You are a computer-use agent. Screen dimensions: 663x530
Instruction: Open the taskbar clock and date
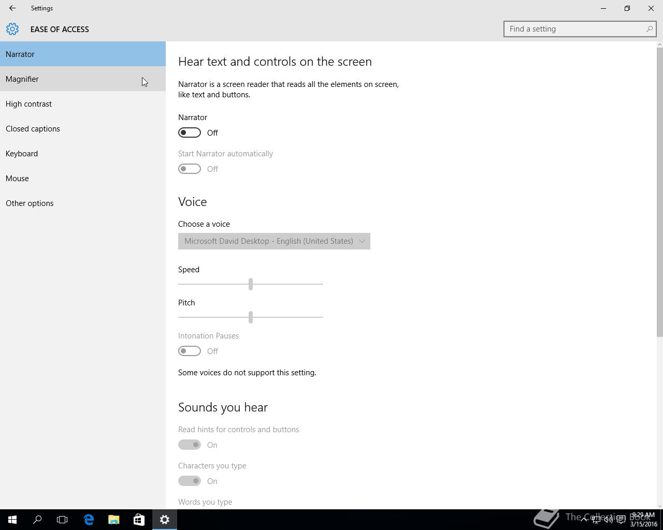pyautogui.click(x=643, y=520)
